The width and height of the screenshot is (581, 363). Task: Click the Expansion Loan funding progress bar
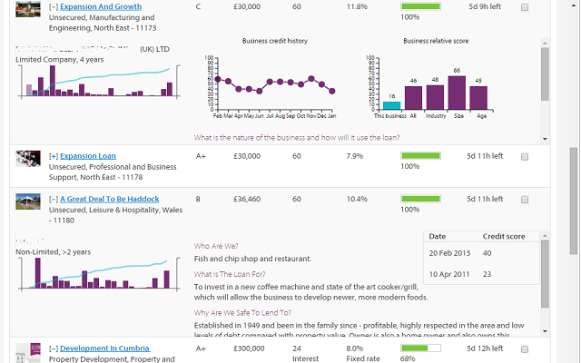point(422,155)
